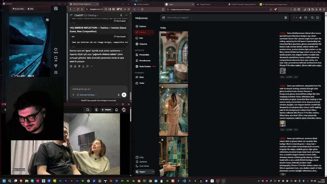This screenshot has height=184, width=327.
Task: Click the ChatGPT share-with-people icon
Action: 121,15
